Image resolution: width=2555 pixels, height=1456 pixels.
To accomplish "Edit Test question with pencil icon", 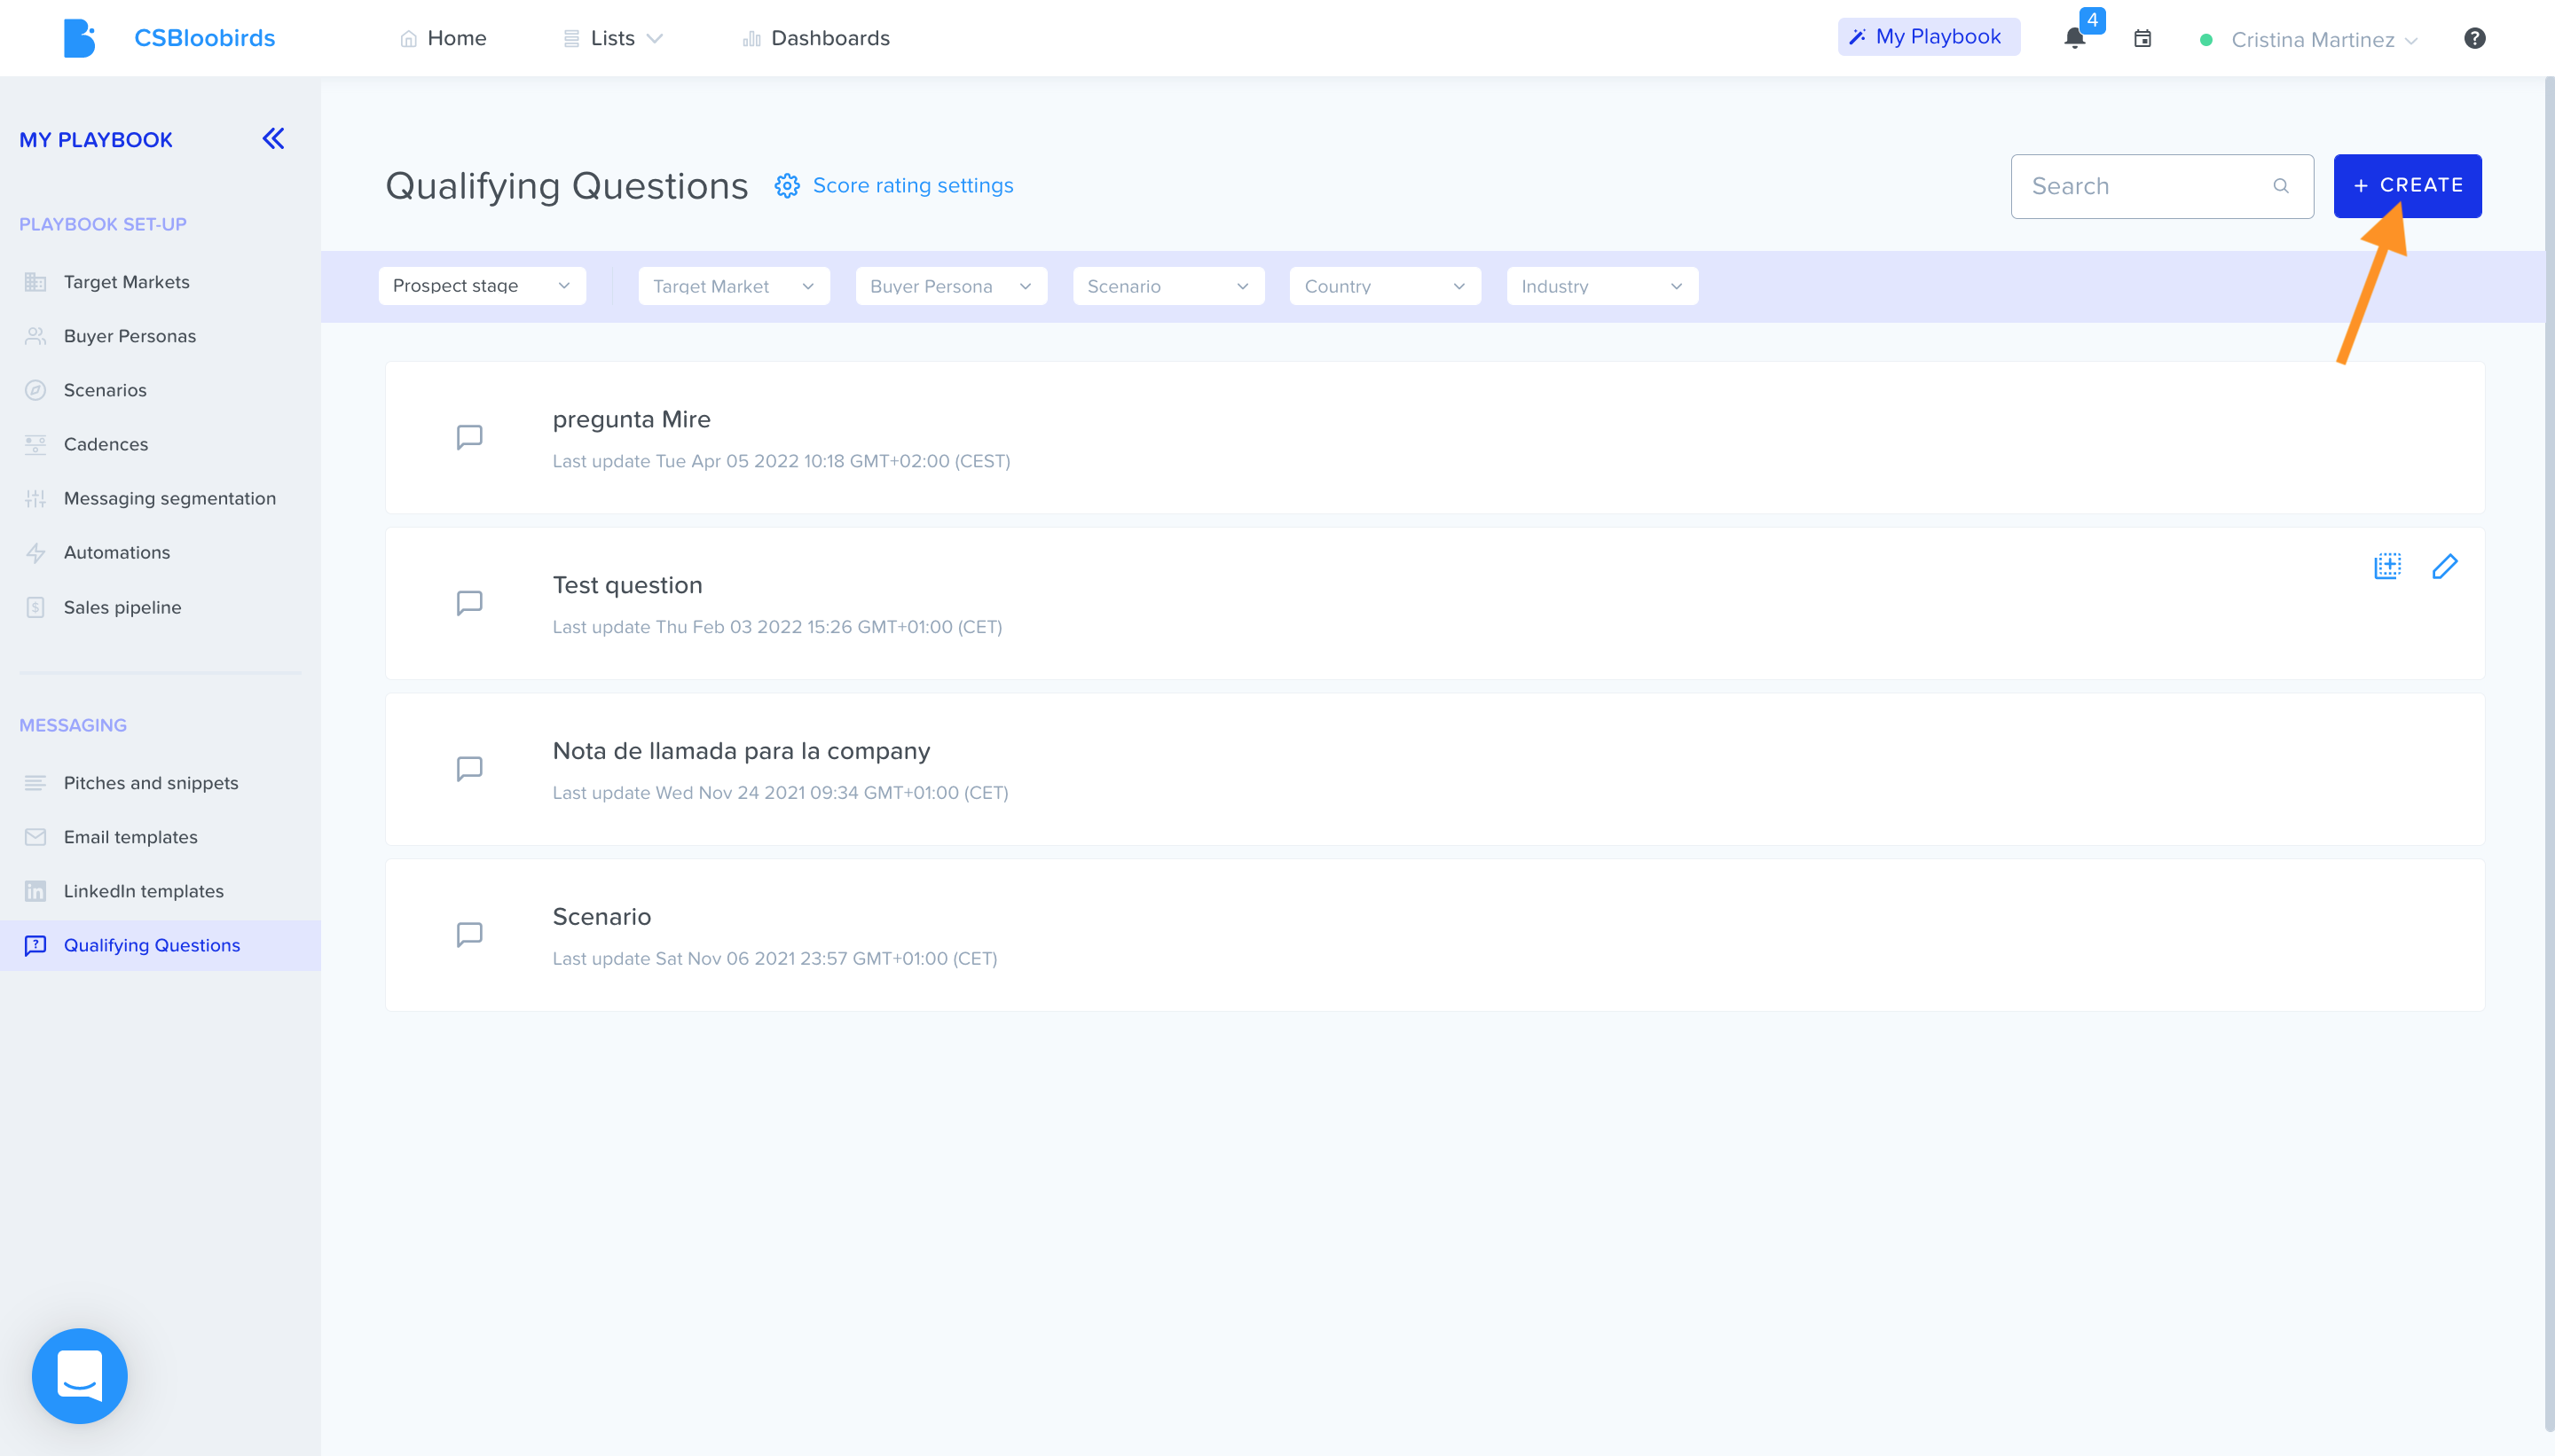I will 2445,566.
